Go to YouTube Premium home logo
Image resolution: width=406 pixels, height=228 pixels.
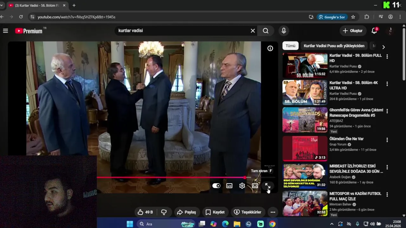29,31
